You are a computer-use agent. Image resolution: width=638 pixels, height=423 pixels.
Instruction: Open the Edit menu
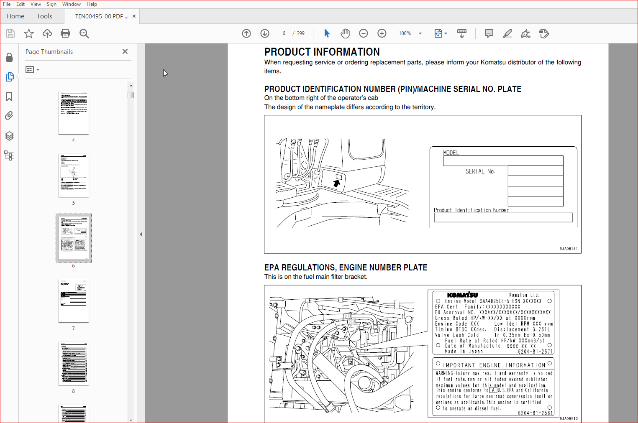(x=20, y=4)
